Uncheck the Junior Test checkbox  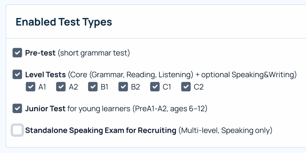tap(17, 108)
